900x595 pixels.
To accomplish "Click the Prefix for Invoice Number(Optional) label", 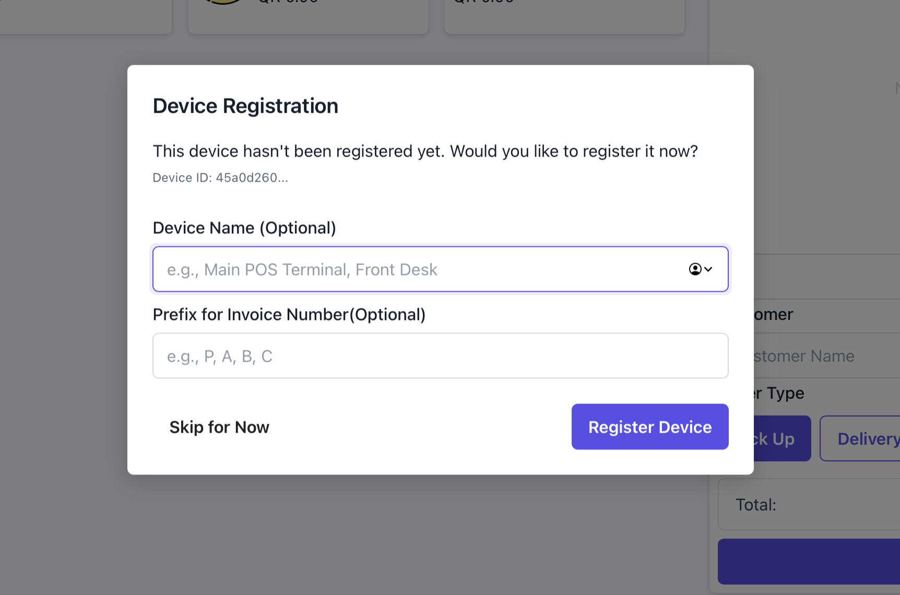I will tap(289, 315).
